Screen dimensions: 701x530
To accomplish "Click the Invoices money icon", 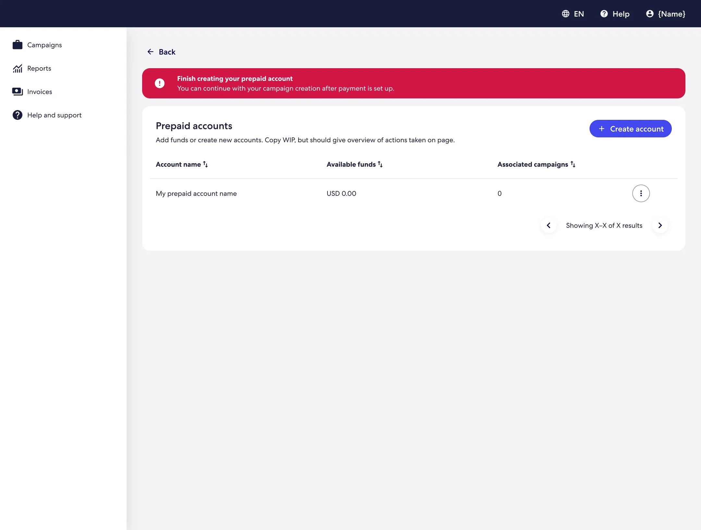I will pyautogui.click(x=18, y=92).
